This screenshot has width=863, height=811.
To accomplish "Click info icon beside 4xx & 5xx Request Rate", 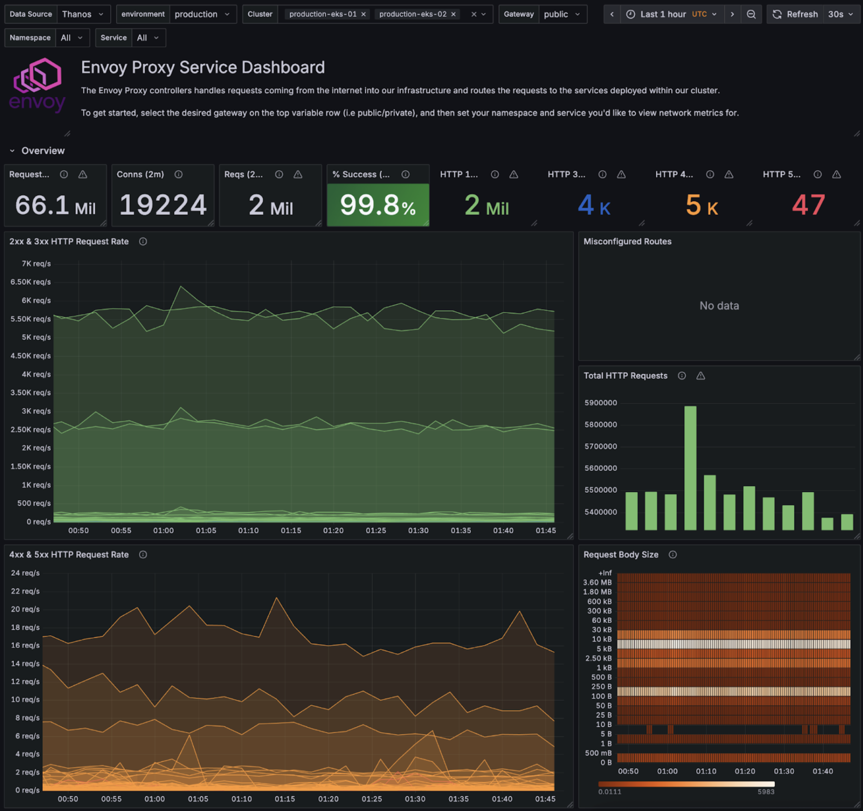I will [x=143, y=555].
